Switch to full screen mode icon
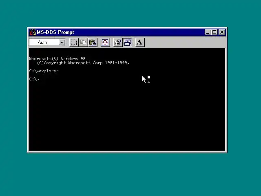Image resolution: width=261 pixels, height=196 pixels. coord(105,42)
